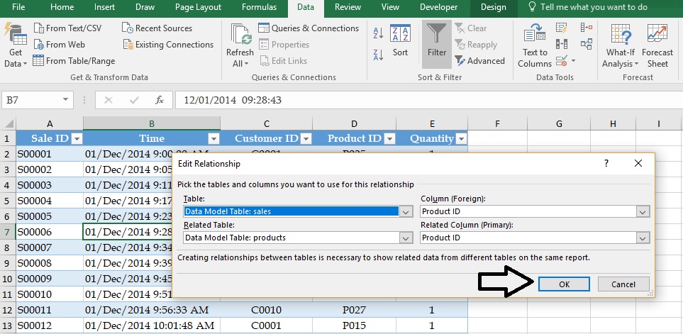The width and height of the screenshot is (683, 334).
Task: Open the File tab
Action: click(x=18, y=7)
